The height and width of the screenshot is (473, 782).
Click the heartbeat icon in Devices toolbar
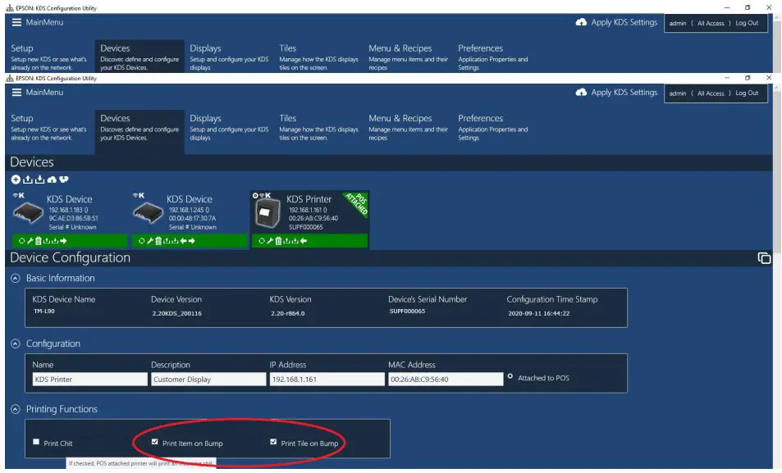64,180
